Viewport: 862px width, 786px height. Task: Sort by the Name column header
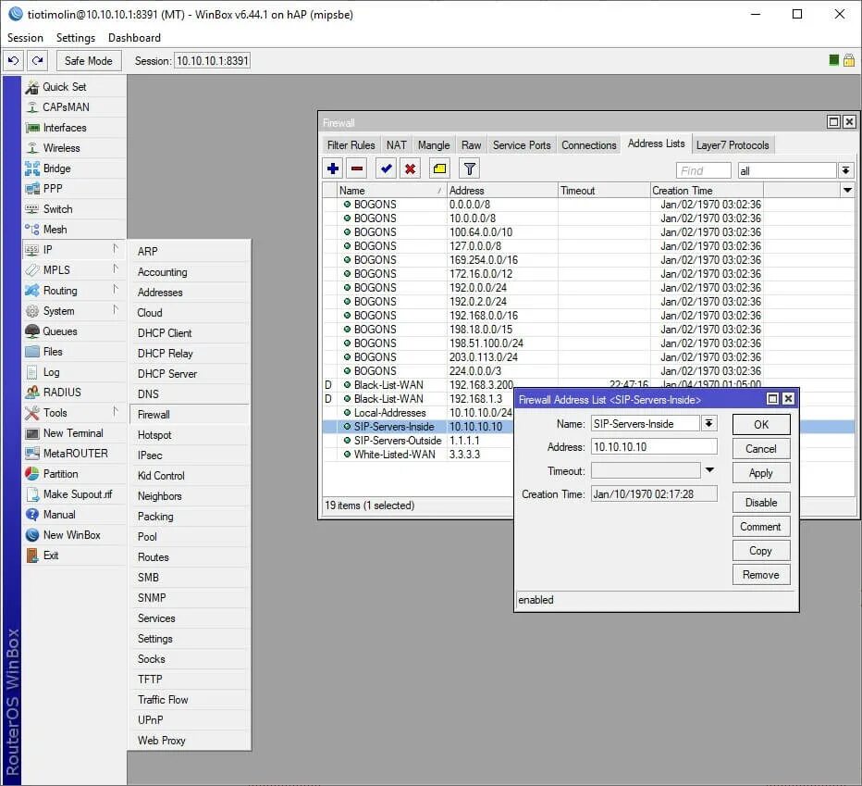tap(390, 191)
